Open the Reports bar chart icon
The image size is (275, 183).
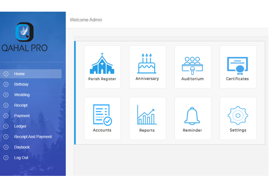tap(147, 115)
